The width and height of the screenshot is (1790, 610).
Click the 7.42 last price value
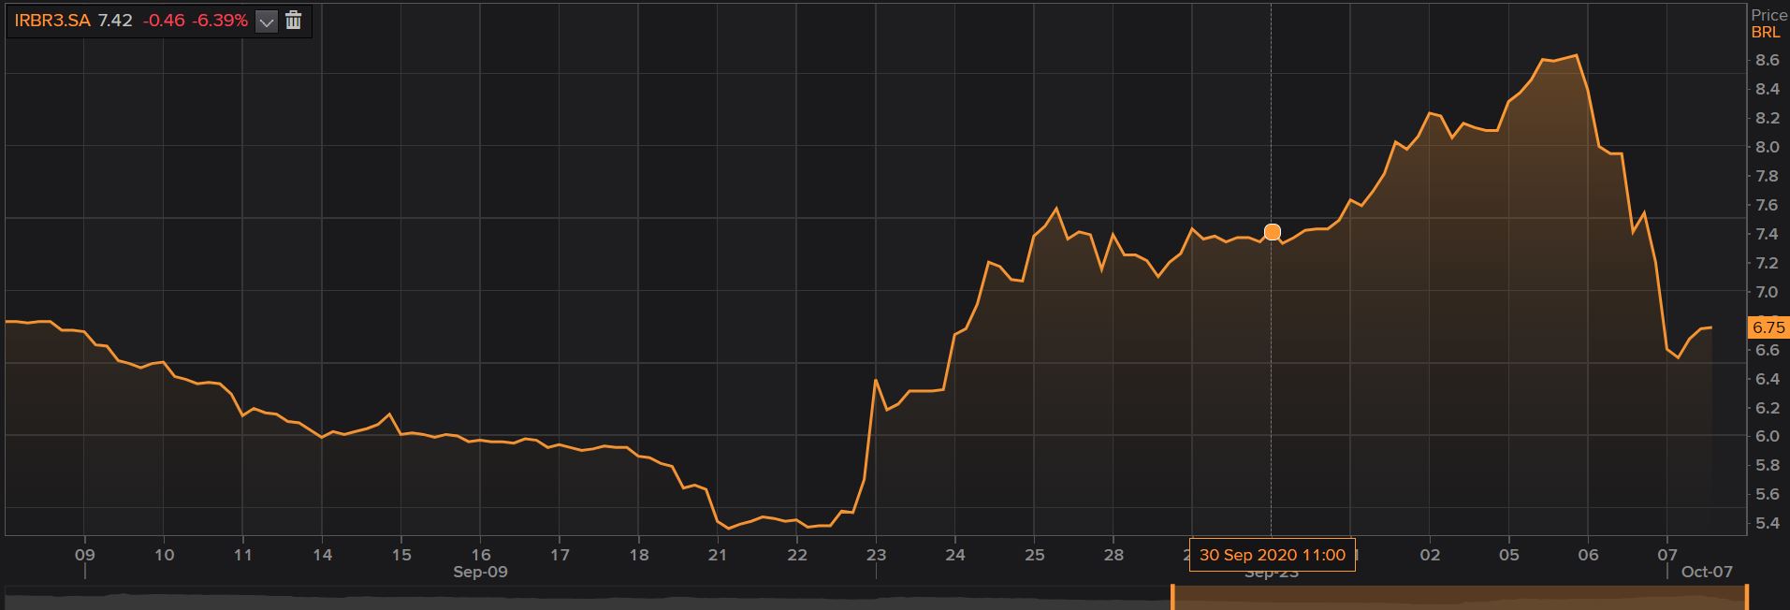(x=115, y=21)
